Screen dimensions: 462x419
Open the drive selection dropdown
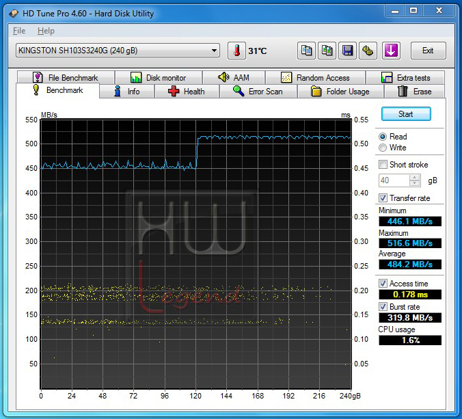coord(118,51)
